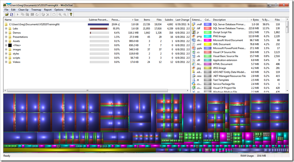Click the permanent delete X icon
Screen dimensions: 294x162
[48, 14]
